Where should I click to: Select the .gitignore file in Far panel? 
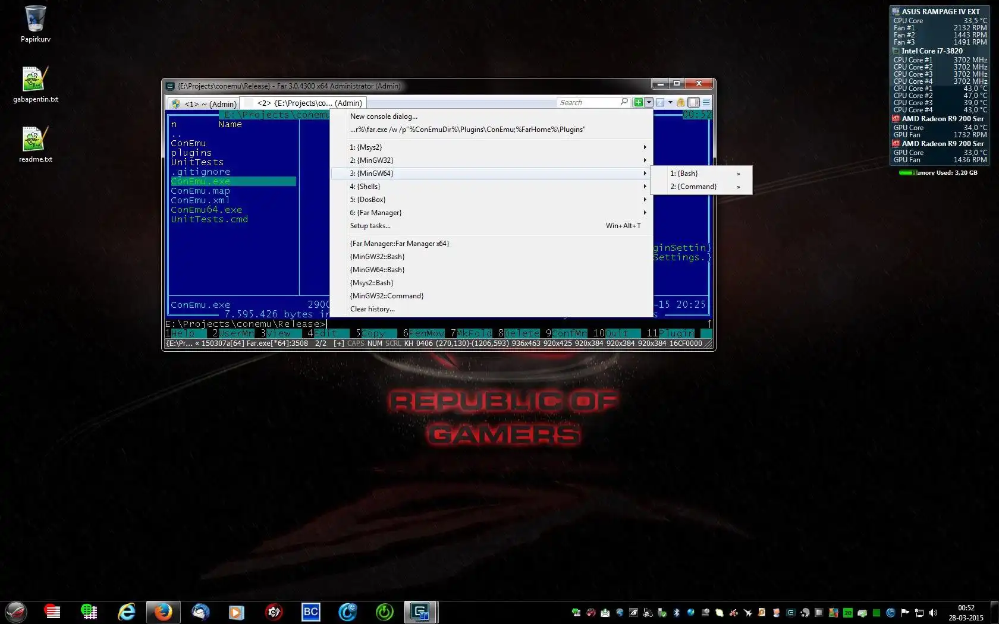(x=200, y=172)
